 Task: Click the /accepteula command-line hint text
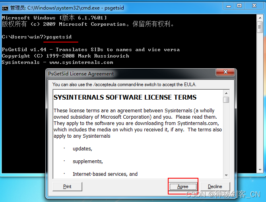pyautogui.click(x=124, y=85)
